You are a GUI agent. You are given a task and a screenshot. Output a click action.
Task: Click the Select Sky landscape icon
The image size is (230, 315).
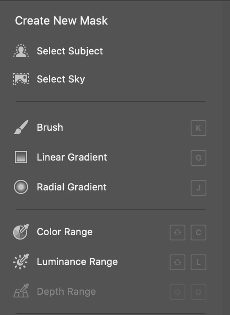[21, 79]
